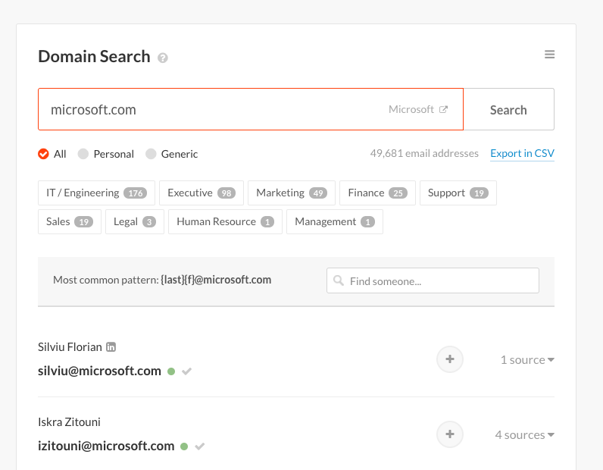Filter by Executive department
This screenshot has height=470, width=603.
point(202,193)
